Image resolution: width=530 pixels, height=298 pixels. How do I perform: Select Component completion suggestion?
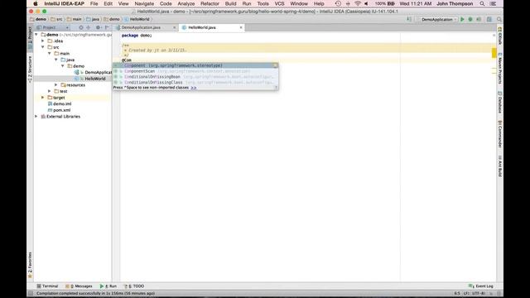[x=195, y=65]
